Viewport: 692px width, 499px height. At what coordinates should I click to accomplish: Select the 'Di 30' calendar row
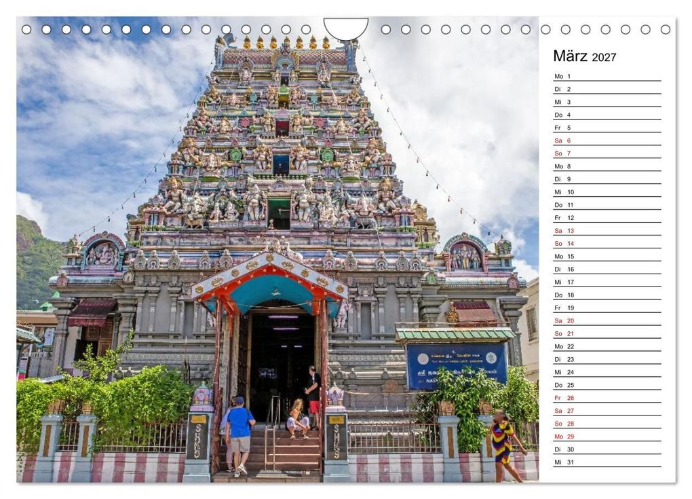pyautogui.click(x=607, y=449)
